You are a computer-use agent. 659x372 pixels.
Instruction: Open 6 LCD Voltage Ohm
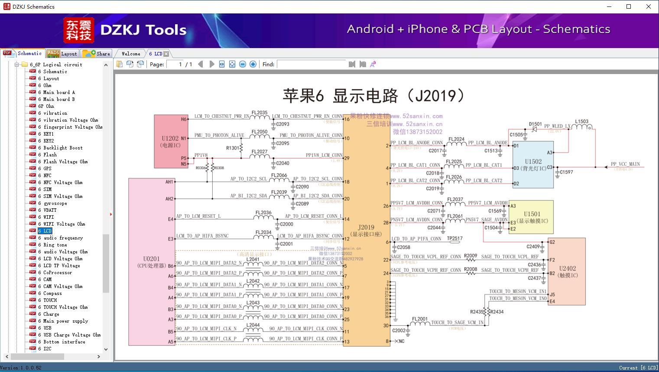pos(60,259)
